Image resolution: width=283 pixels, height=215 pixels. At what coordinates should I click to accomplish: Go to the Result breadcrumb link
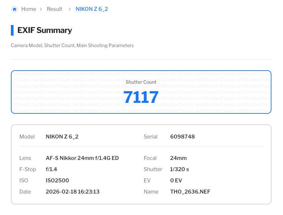(x=54, y=9)
